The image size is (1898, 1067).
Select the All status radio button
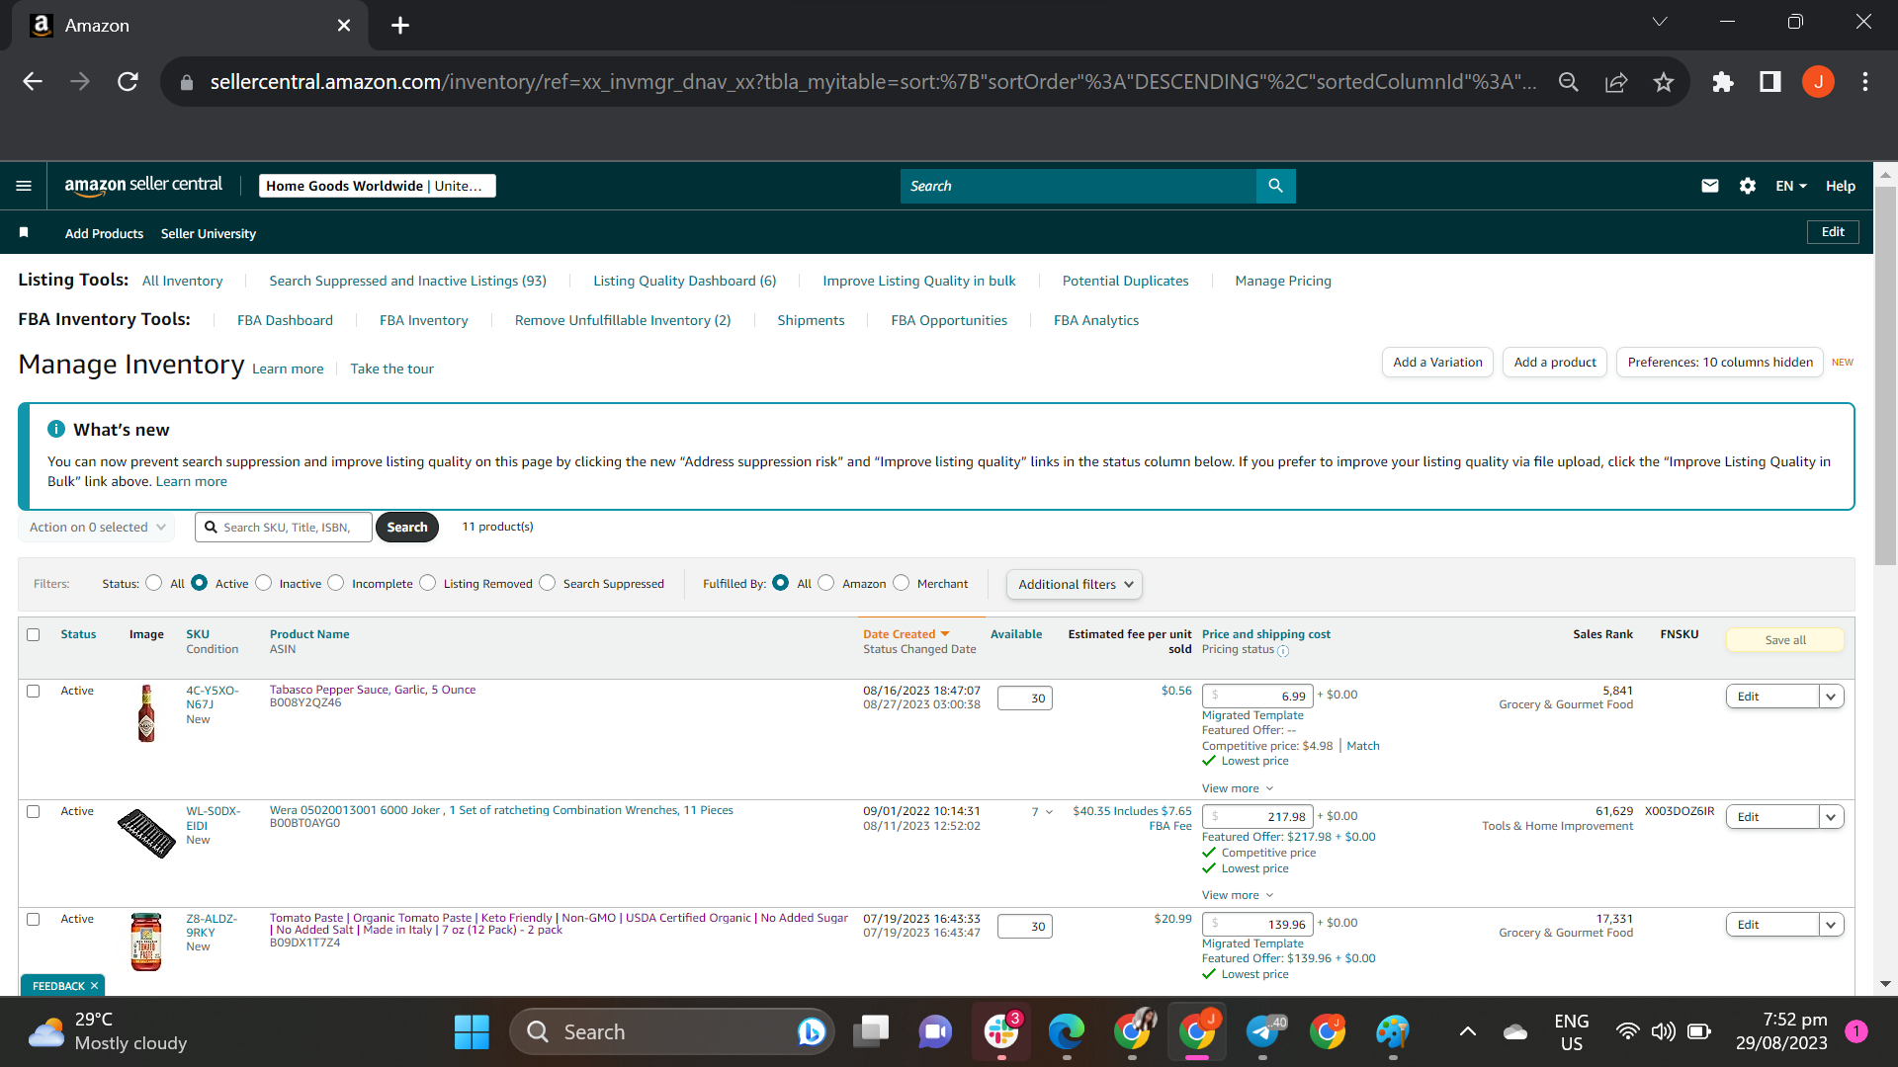pyautogui.click(x=154, y=583)
